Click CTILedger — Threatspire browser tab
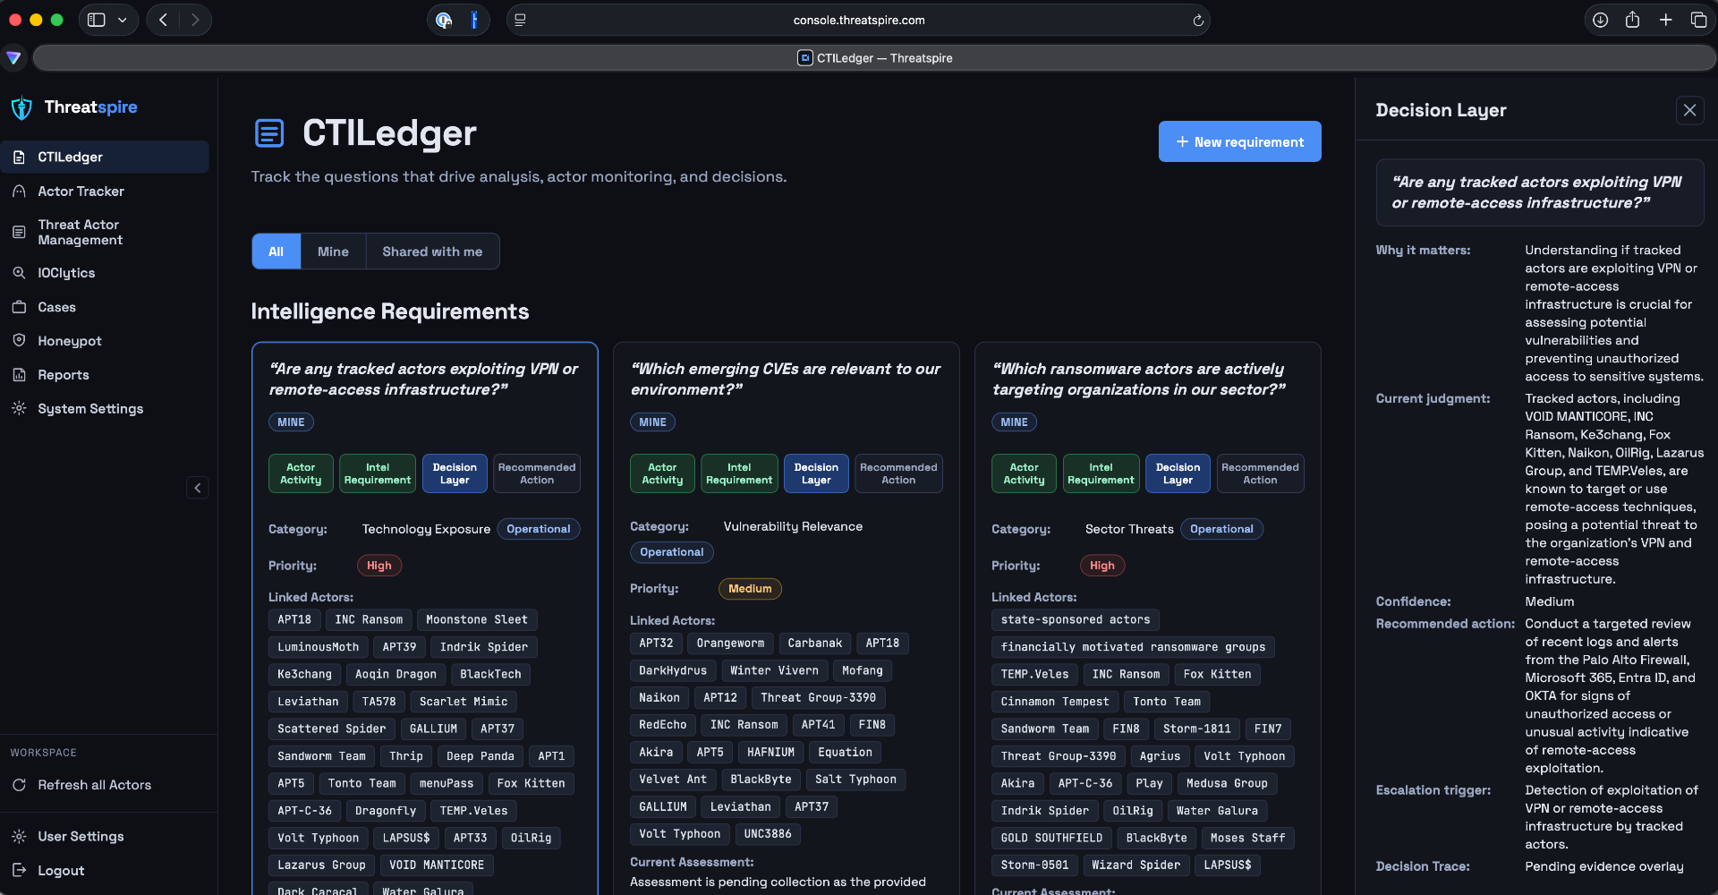This screenshot has height=895, width=1718. pyautogui.click(x=874, y=58)
